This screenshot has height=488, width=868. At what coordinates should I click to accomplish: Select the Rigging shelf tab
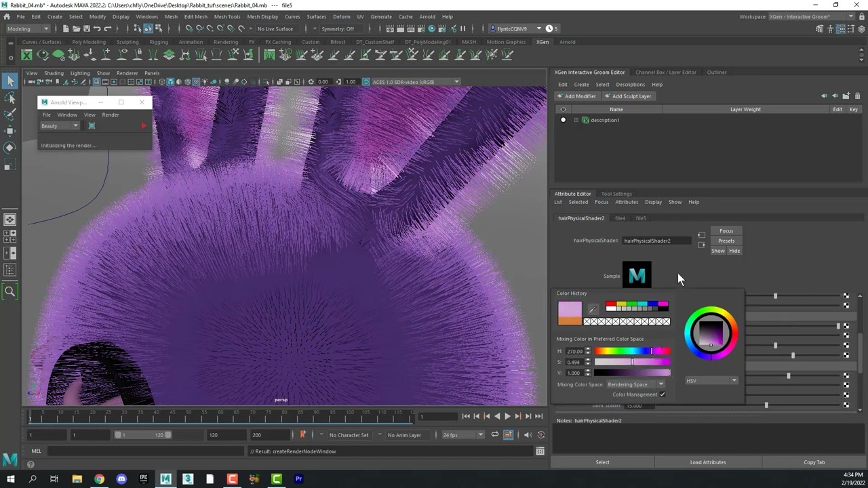click(158, 42)
